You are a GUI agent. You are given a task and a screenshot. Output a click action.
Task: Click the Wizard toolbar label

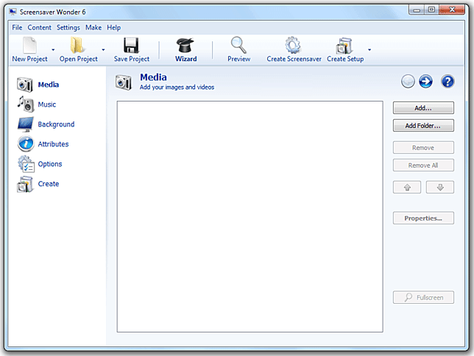[186, 59]
